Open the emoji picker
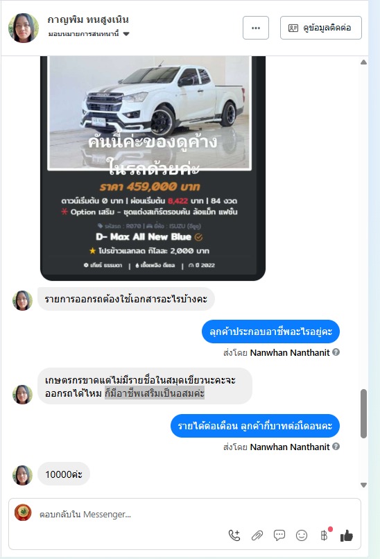Screen dimensions: 380x559 coord(302,535)
